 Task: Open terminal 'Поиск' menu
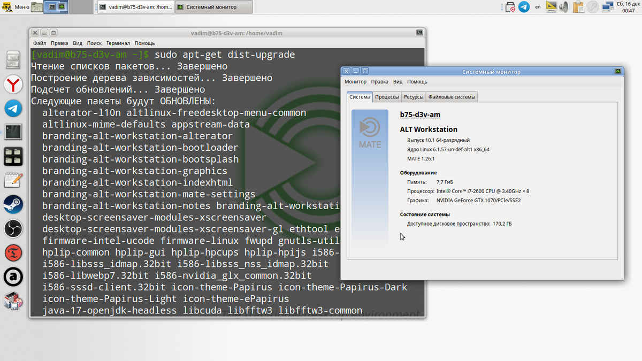(x=94, y=43)
